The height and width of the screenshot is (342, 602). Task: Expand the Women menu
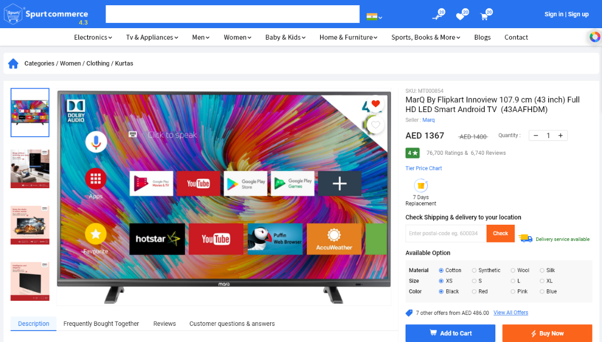click(238, 37)
